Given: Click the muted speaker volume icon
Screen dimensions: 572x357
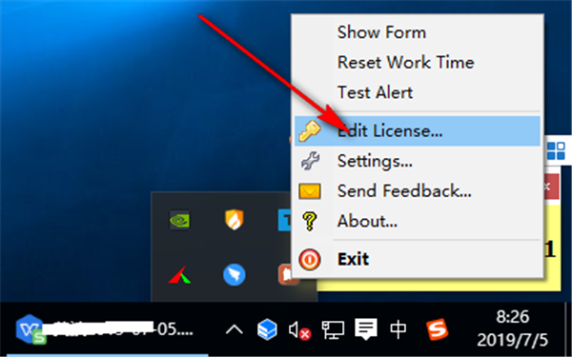Looking at the screenshot, I should pos(299,330).
